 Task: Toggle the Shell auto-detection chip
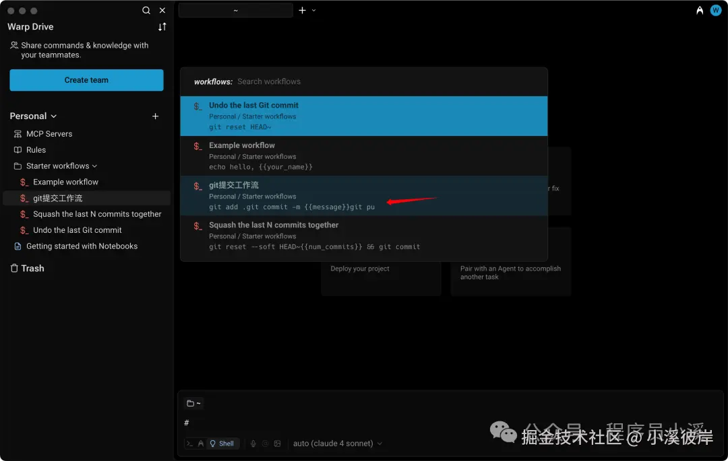[222, 444]
